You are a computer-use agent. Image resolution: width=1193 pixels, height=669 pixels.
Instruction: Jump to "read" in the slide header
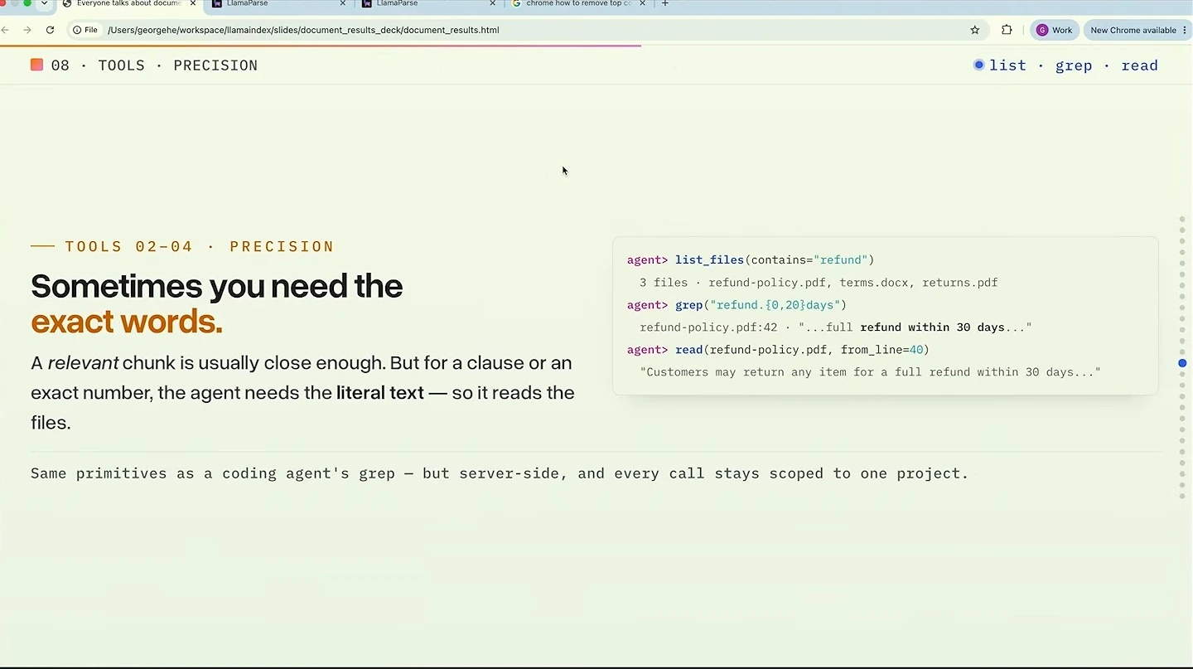(x=1140, y=65)
